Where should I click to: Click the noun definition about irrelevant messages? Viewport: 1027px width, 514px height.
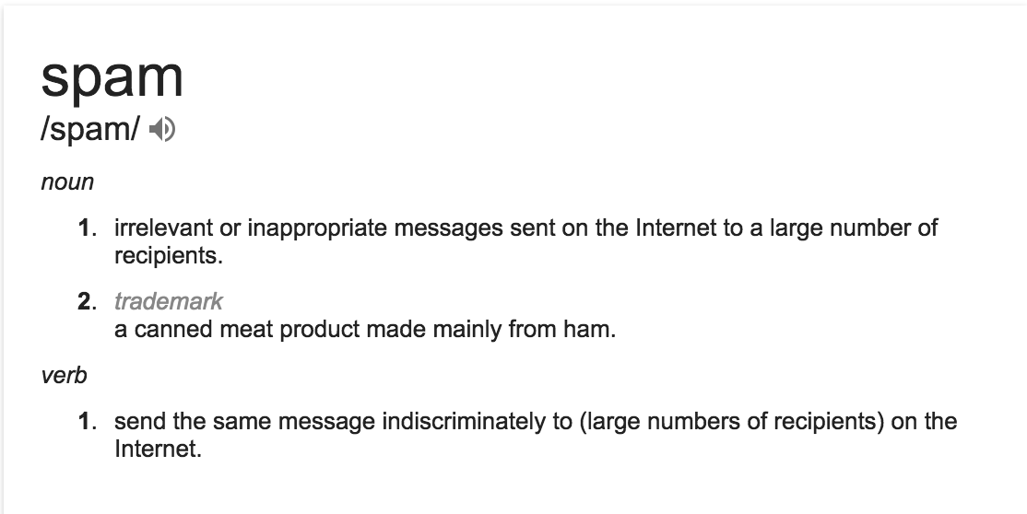tap(525, 241)
